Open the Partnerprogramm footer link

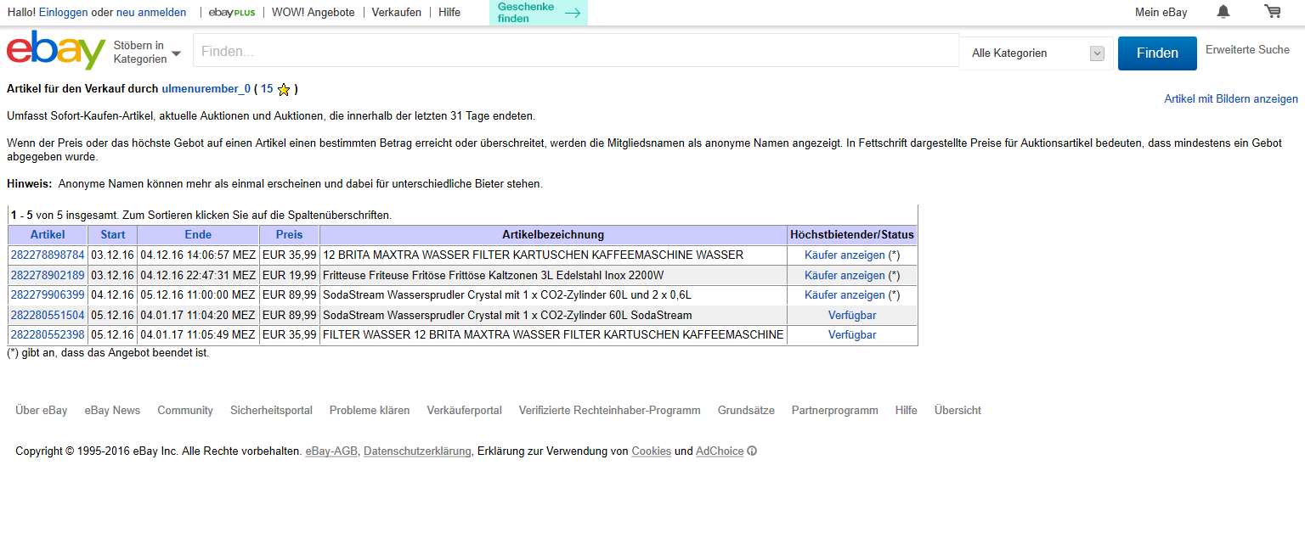tap(835, 411)
